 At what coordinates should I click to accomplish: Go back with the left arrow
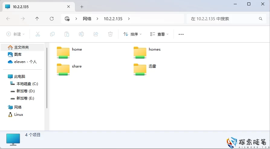click(8, 19)
